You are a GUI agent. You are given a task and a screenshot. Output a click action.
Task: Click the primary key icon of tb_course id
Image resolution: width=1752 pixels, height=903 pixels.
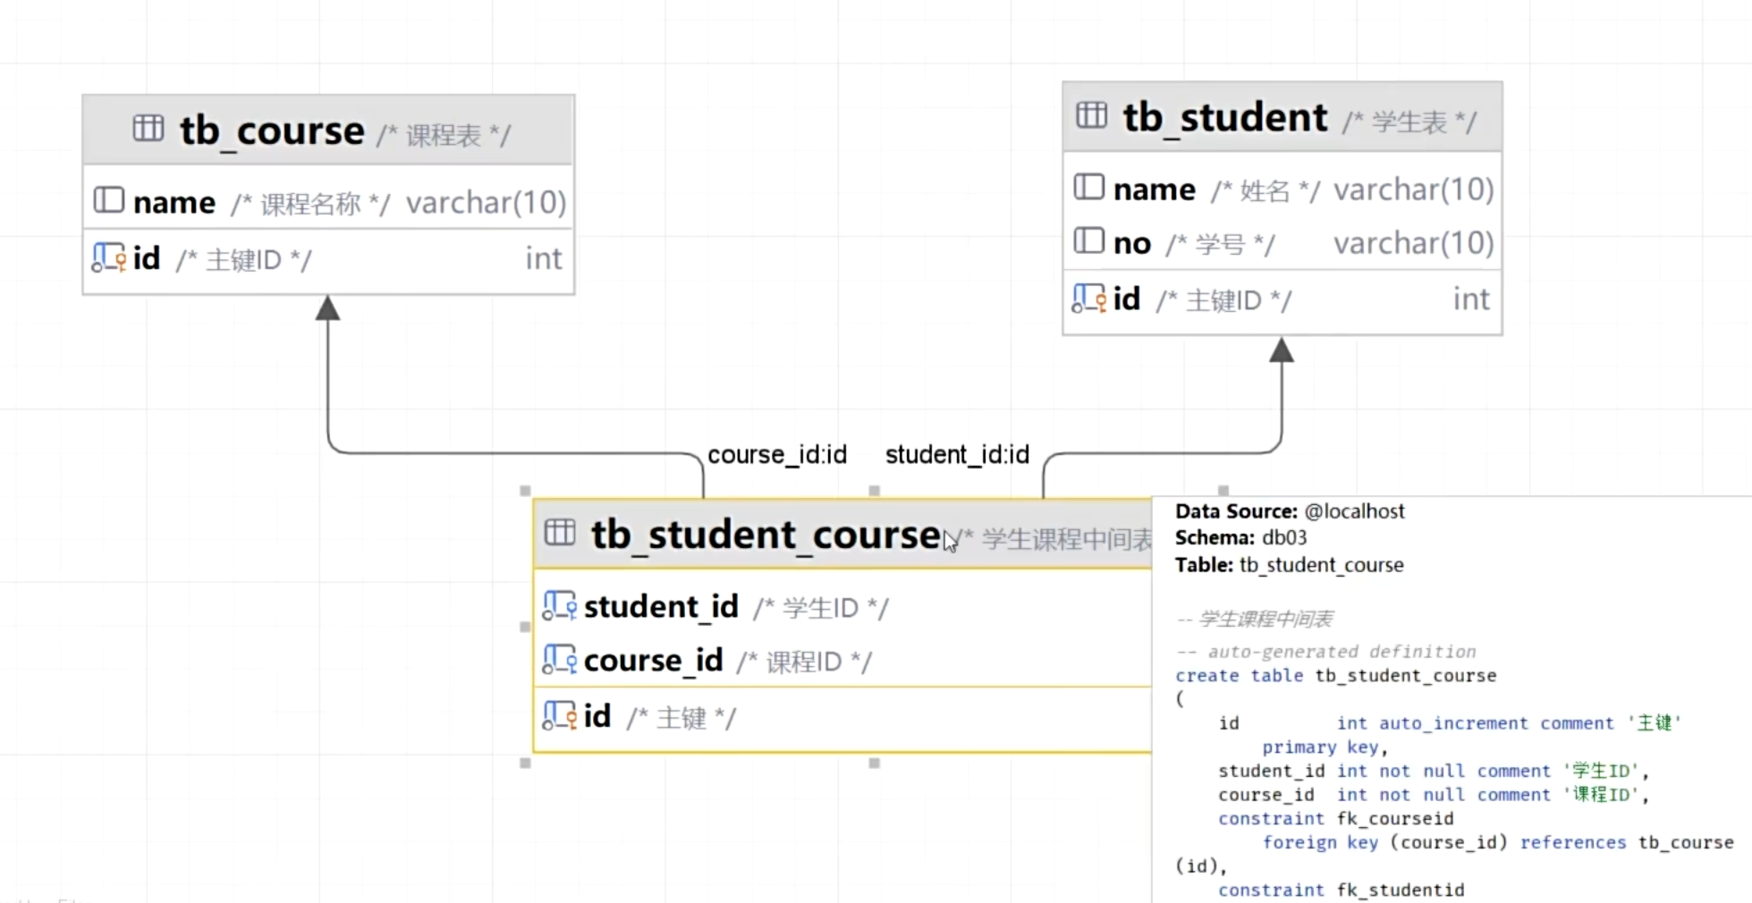(x=109, y=258)
